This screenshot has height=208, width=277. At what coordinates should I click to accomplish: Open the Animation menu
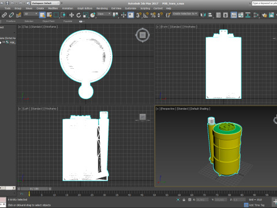click(x=68, y=8)
